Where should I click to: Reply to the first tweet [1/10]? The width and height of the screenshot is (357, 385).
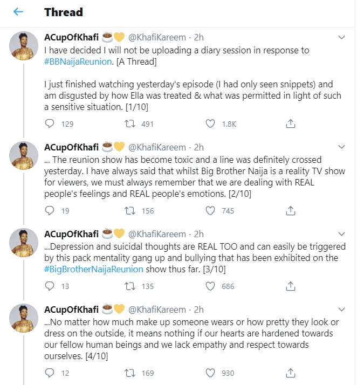click(x=50, y=124)
